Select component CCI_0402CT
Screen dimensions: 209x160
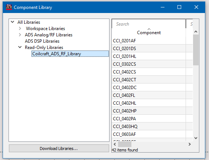coord(149,79)
